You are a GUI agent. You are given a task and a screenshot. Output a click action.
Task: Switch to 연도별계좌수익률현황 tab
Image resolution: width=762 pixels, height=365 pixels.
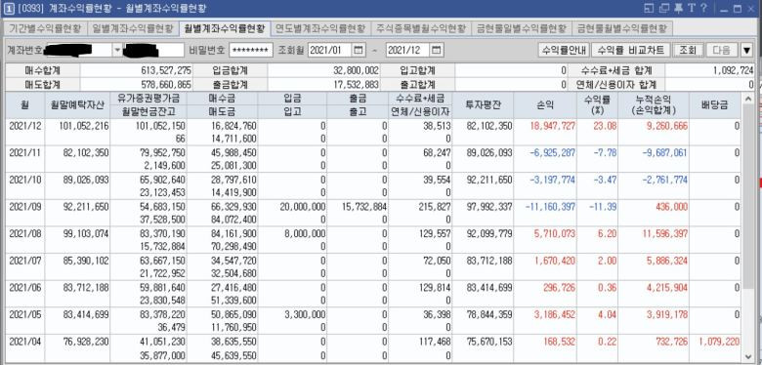click(x=320, y=28)
